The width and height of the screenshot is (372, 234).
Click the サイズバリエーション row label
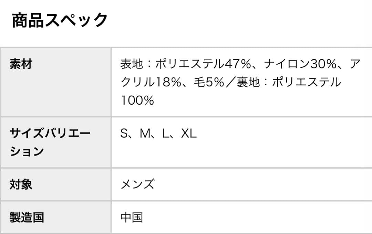pos(50,133)
